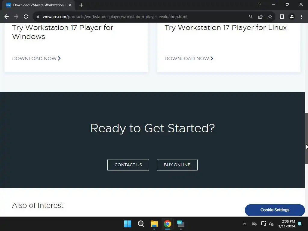Click the Contact Us button
The image size is (308, 231).
pyautogui.click(x=128, y=165)
